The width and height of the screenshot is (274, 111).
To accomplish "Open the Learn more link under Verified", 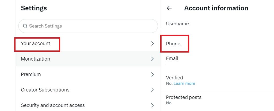I will coord(184,84).
